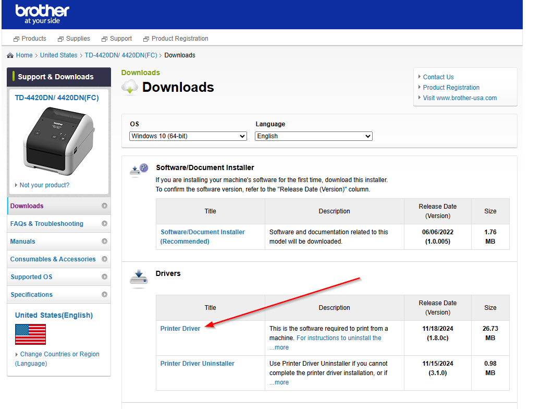Image resolution: width=554 pixels, height=409 pixels.
Task: Click the cloud download icon beside Downloads heading
Action: 130,87
